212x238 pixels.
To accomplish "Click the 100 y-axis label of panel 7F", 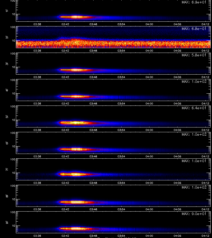I will pyautogui.click(x=13, y=159).
